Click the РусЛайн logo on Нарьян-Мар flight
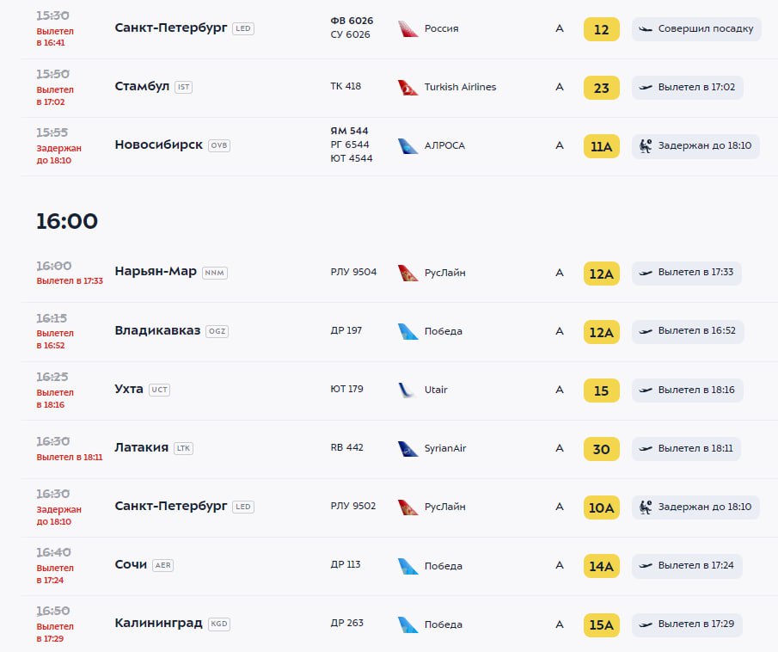 coord(408,274)
